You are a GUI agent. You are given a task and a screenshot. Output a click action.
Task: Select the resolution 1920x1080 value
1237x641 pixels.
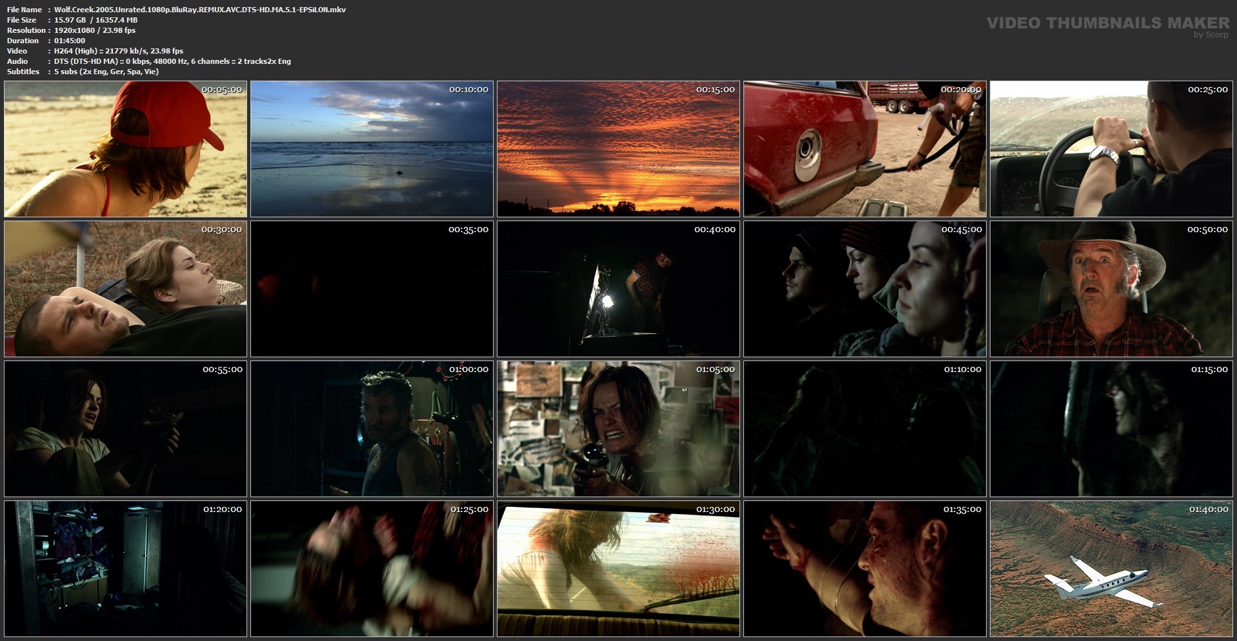click(x=95, y=30)
